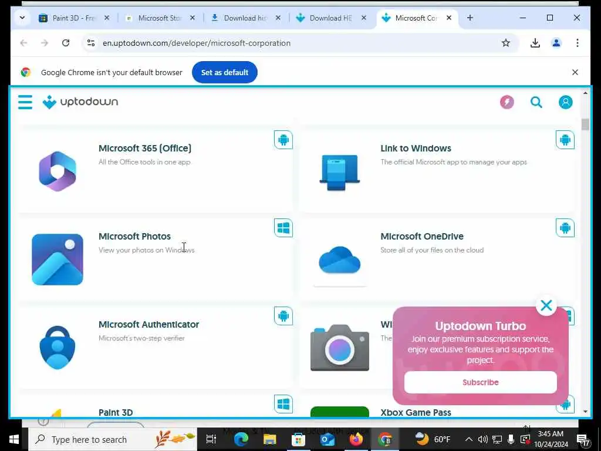
Task: Open weather widget showing 60°F
Action: [433, 439]
